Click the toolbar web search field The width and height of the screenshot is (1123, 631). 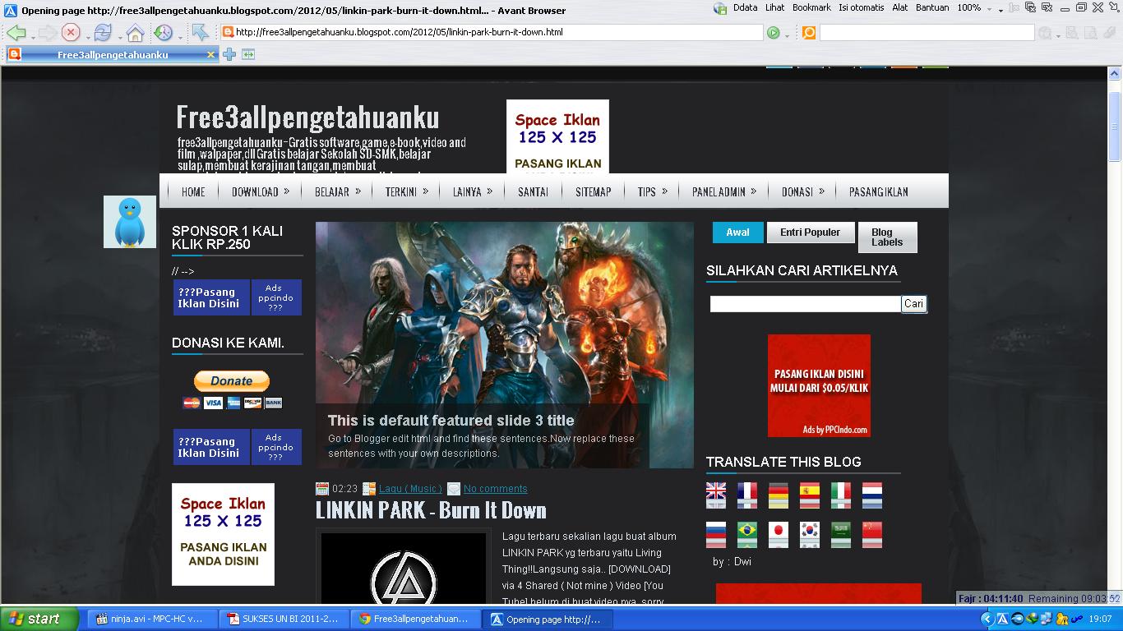pyautogui.click(x=927, y=33)
